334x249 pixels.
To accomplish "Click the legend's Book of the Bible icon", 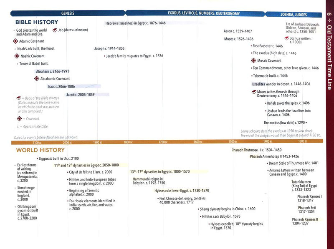I will coord(19,97).
